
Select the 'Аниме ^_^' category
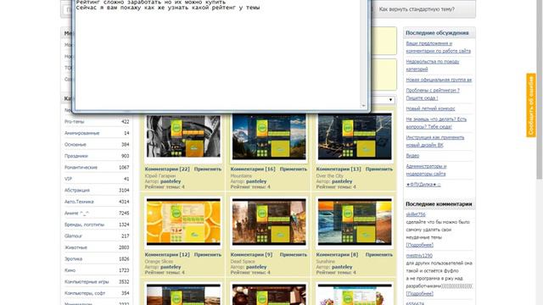pyautogui.click(x=76, y=213)
